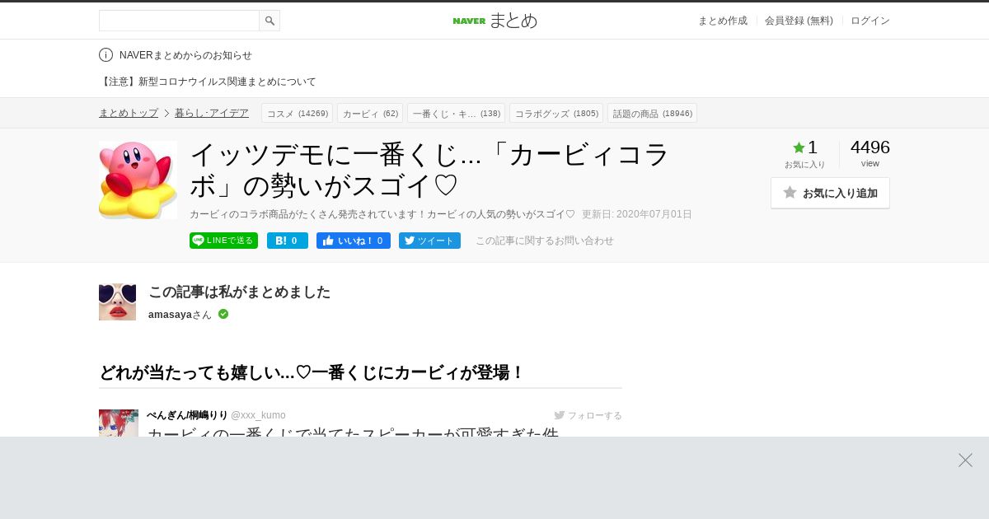Click the green verified check badge

[x=223, y=314]
